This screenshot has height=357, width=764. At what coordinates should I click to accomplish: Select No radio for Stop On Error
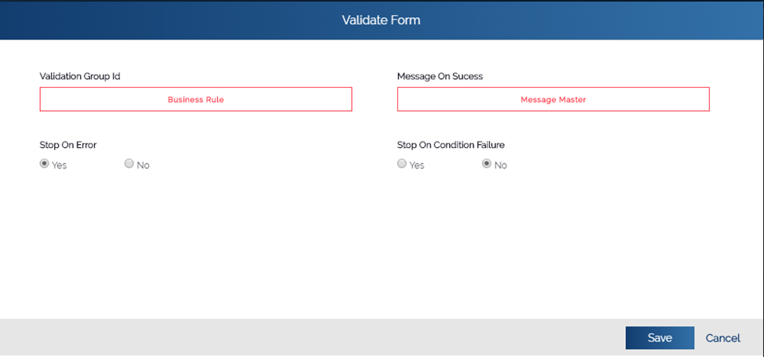point(129,164)
